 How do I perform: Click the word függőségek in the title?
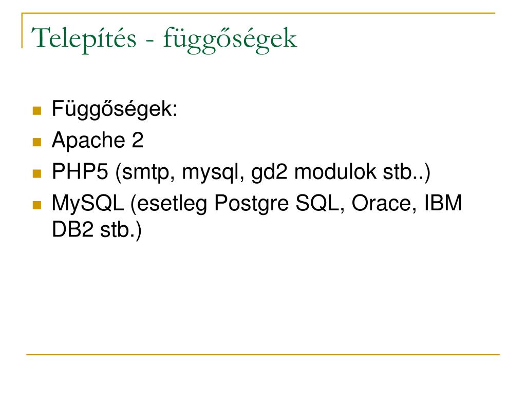coord(230,40)
